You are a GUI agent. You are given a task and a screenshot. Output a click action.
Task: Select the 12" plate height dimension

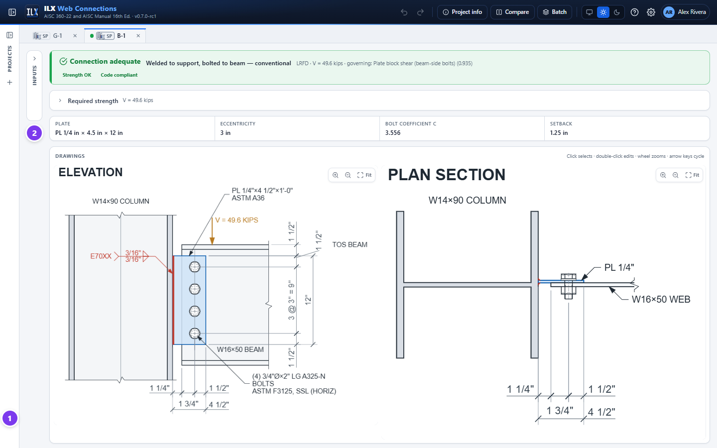[x=308, y=300]
